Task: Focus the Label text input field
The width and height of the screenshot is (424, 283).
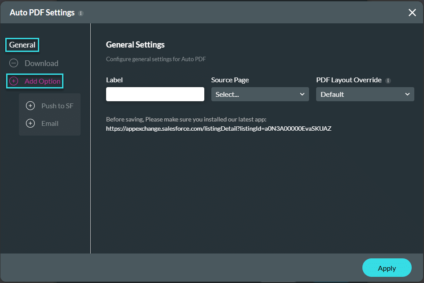Action: click(x=155, y=94)
